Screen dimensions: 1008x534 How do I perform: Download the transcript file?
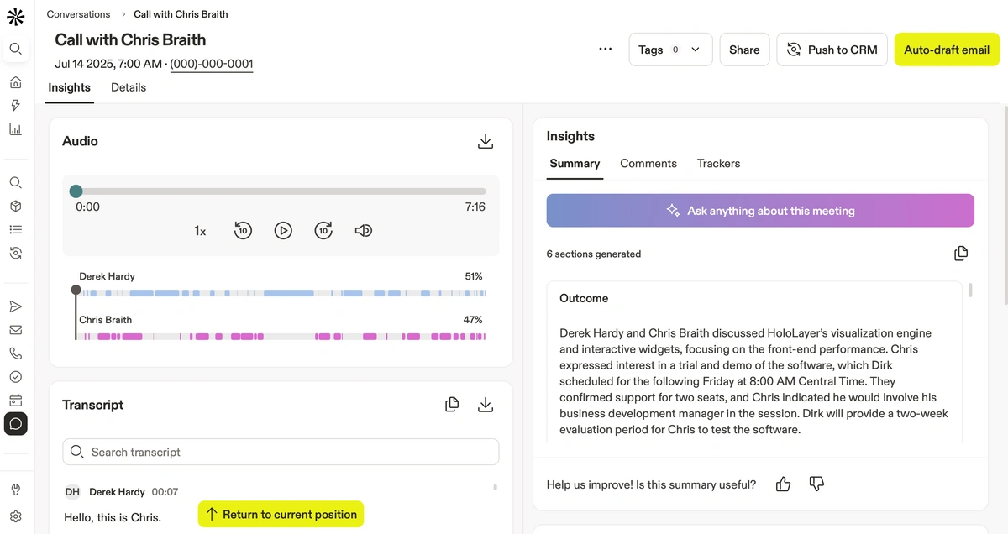[x=485, y=405]
